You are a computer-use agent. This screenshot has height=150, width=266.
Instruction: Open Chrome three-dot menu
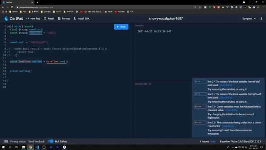pyautogui.click(x=263, y=7)
